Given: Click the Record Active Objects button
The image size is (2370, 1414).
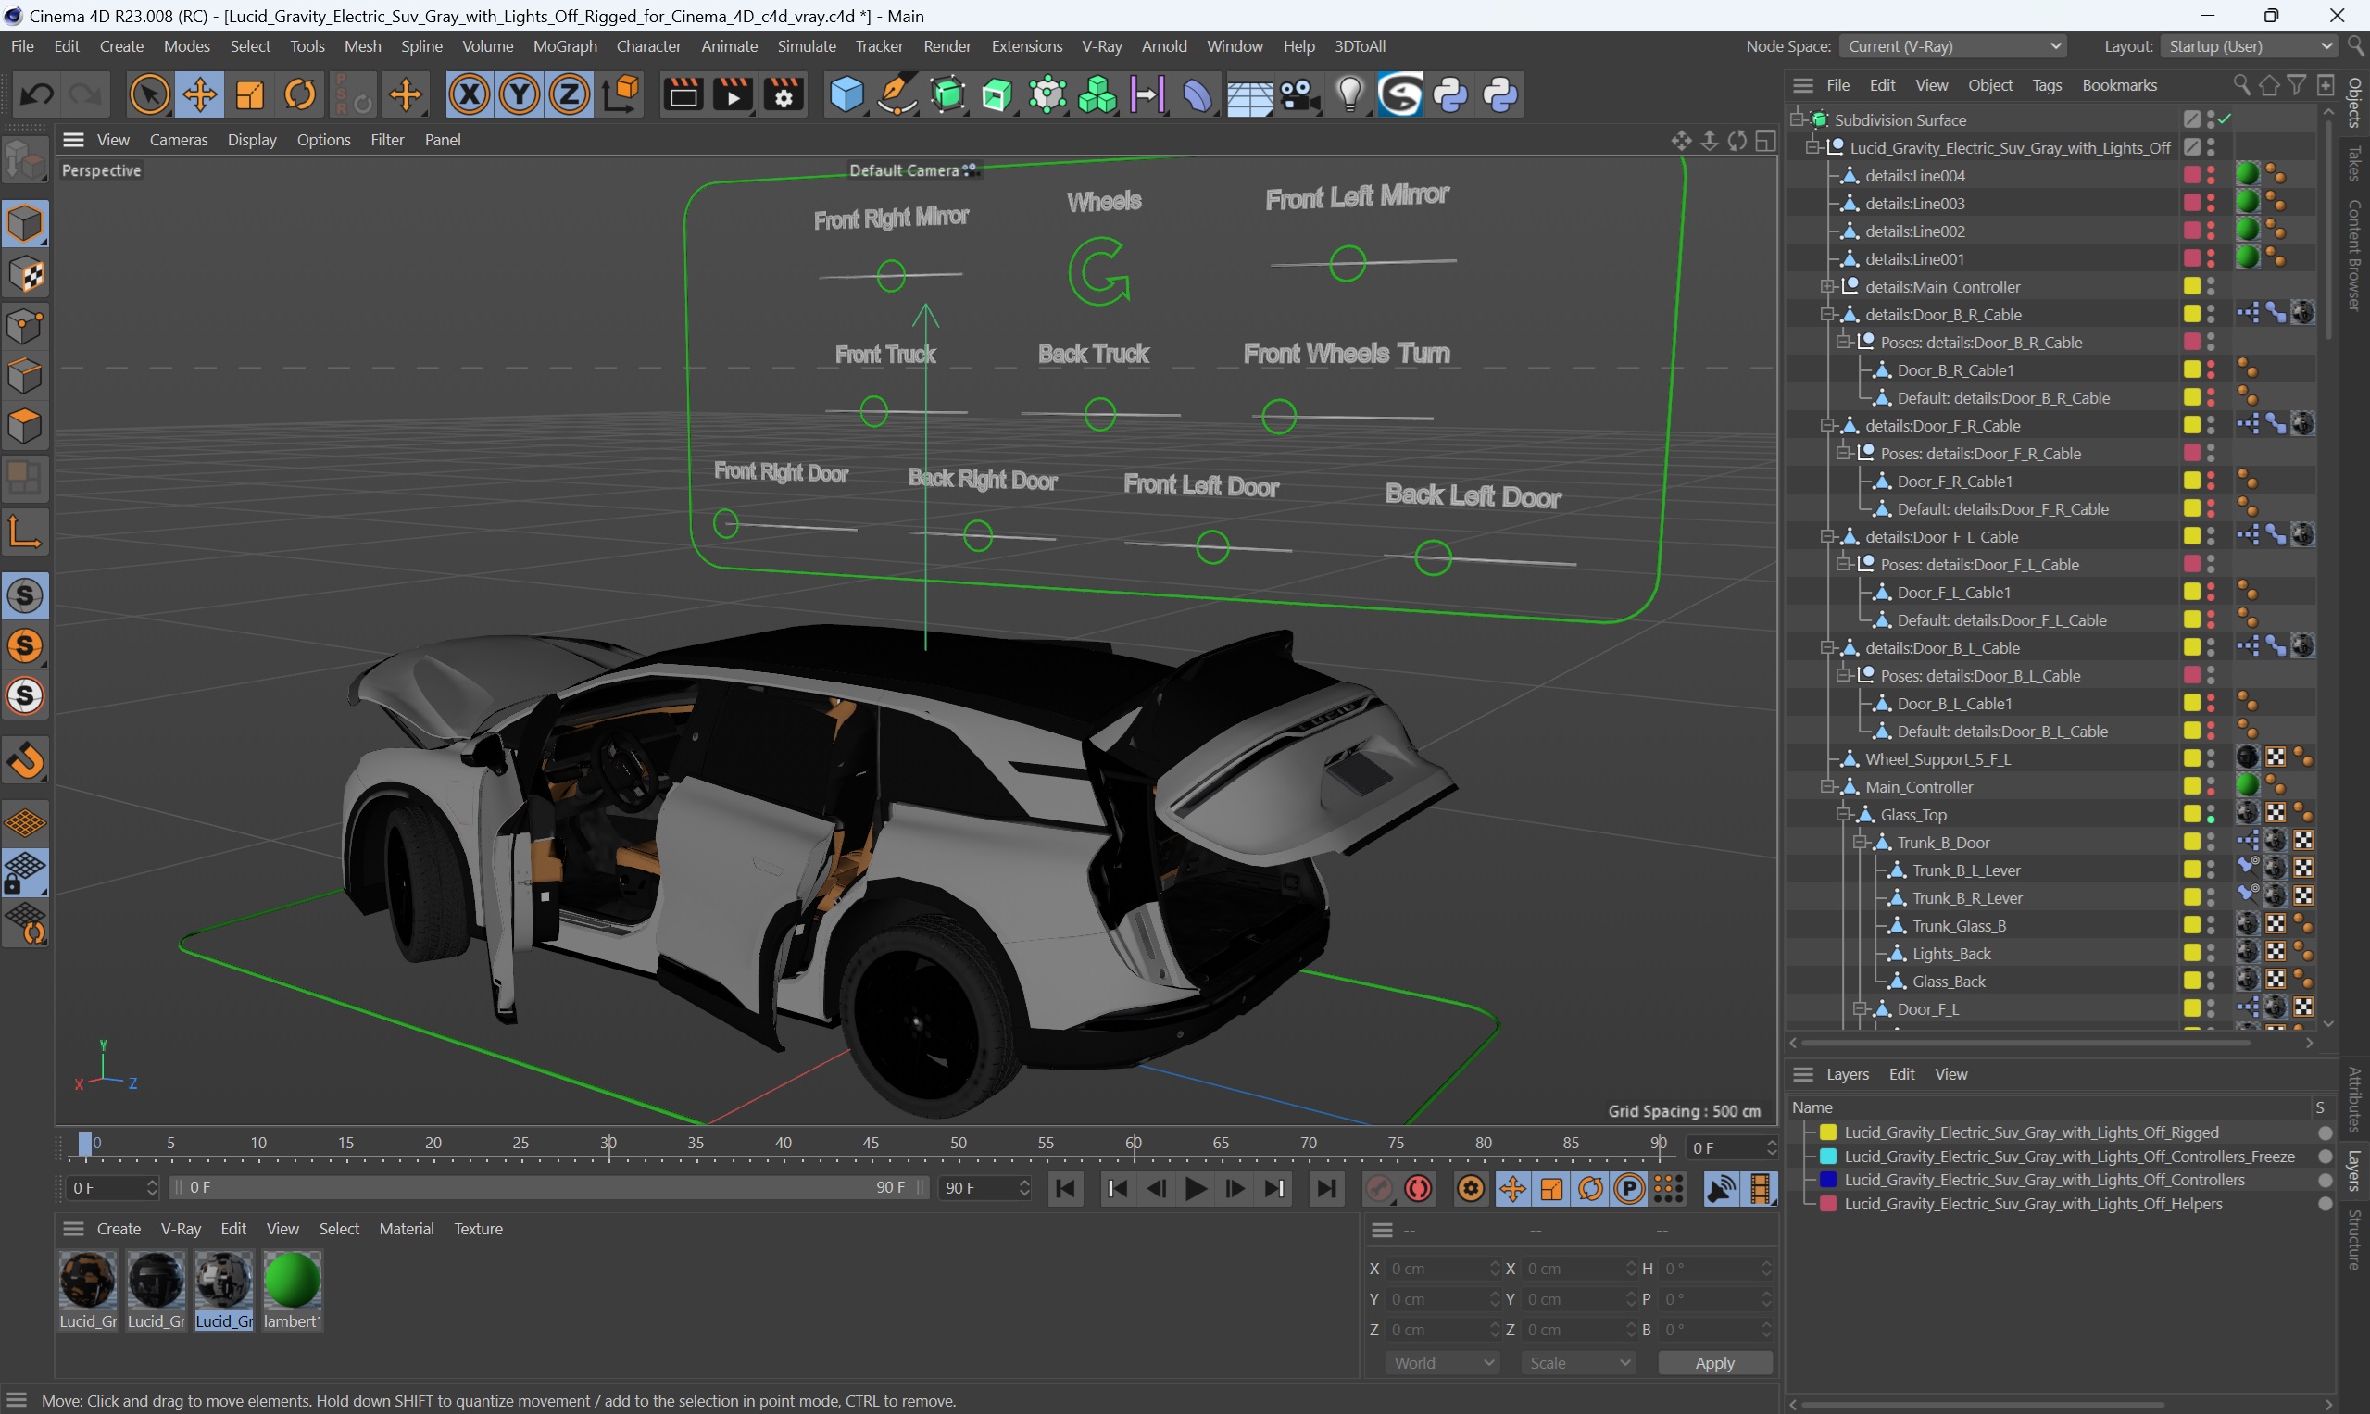Looking at the screenshot, I should click(x=1379, y=1188).
